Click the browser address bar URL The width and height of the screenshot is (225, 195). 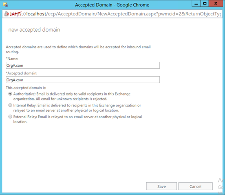[116, 14]
